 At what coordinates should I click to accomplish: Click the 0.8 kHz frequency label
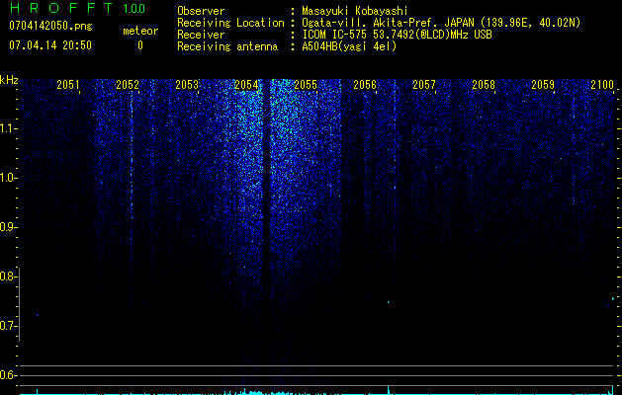(8, 276)
